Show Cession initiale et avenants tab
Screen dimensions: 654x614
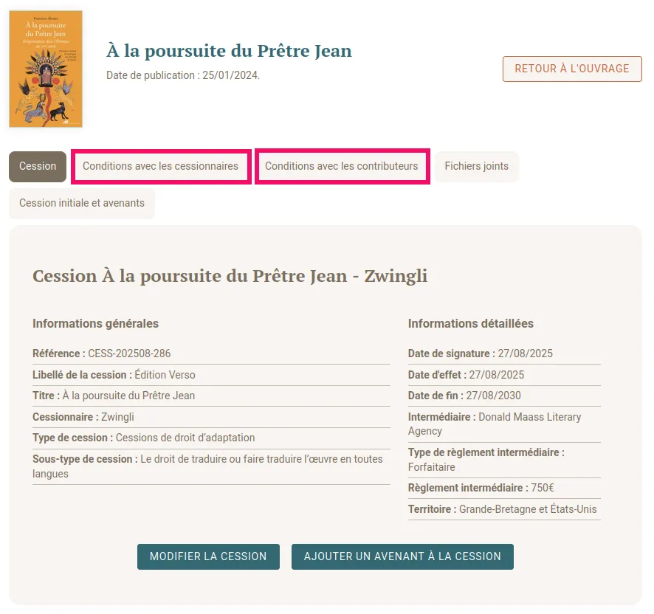click(x=82, y=203)
